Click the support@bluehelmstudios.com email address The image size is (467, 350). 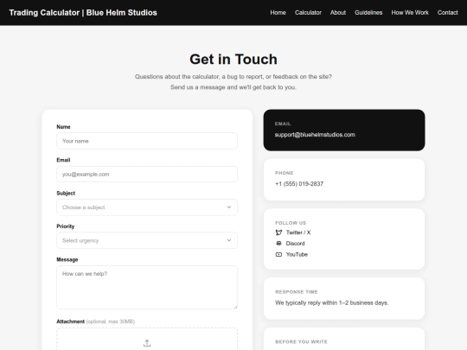coord(315,135)
